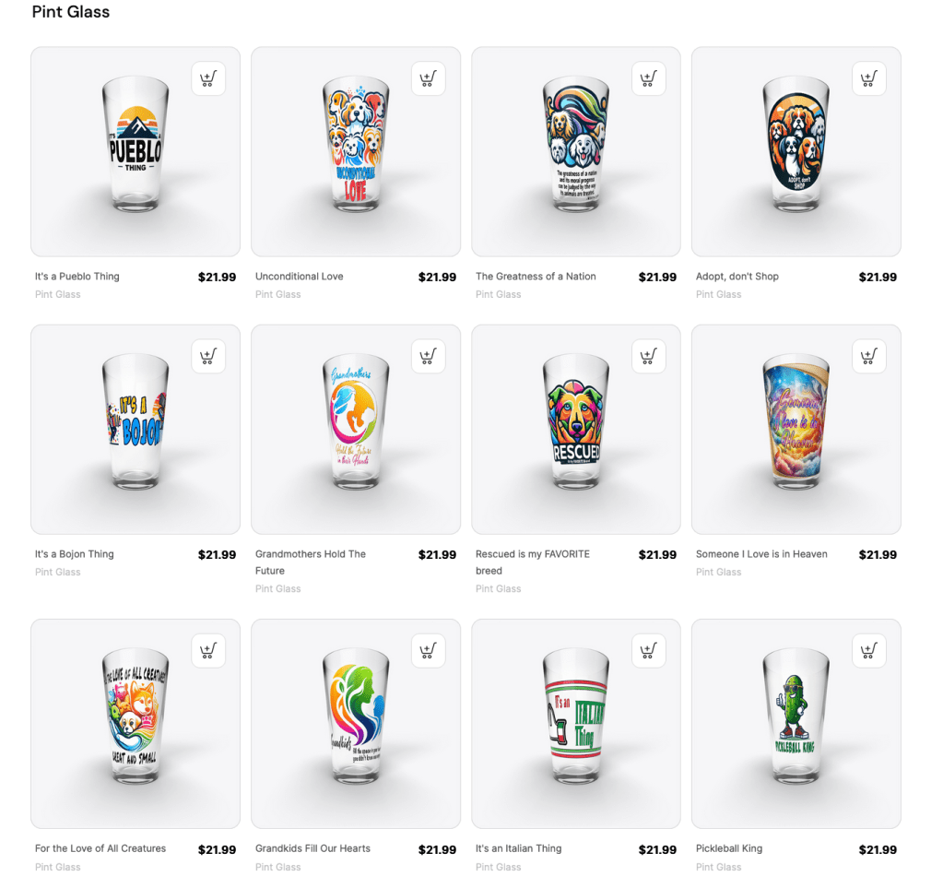943x888 pixels.
Task: Add For the Love of All Creatures to cart
Action: pos(208,650)
